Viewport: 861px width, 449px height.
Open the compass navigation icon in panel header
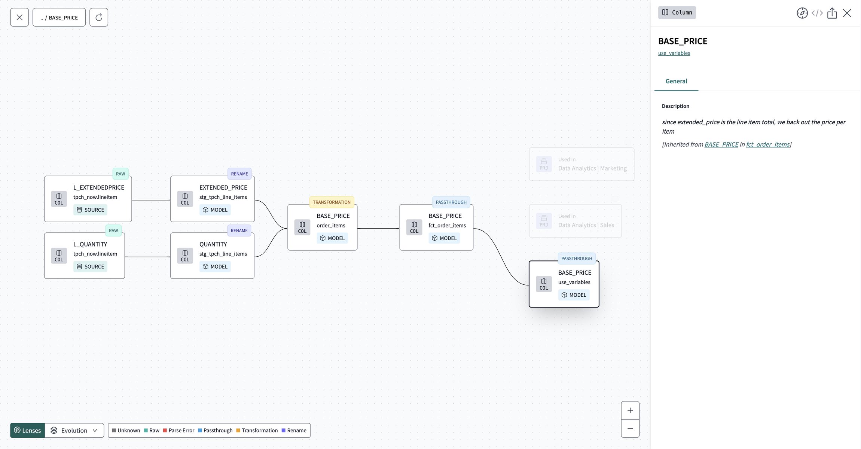tap(803, 13)
